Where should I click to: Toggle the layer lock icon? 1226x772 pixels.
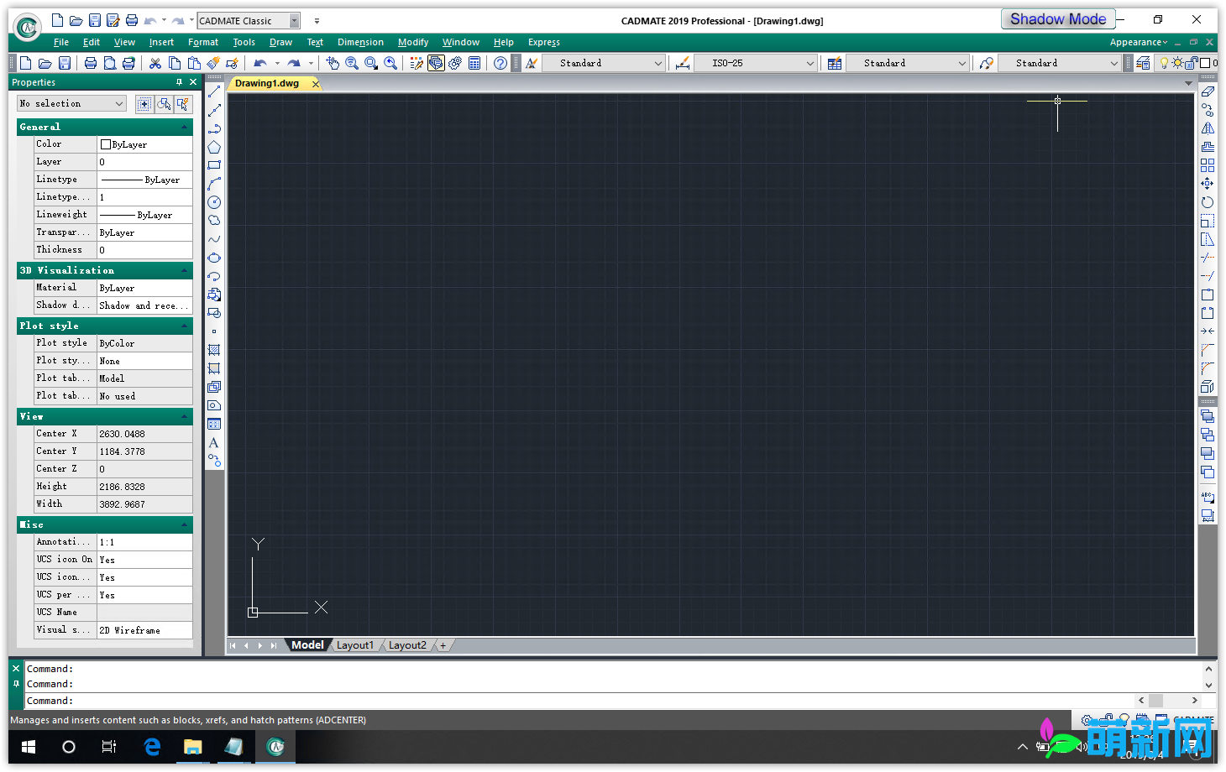tap(1192, 63)
